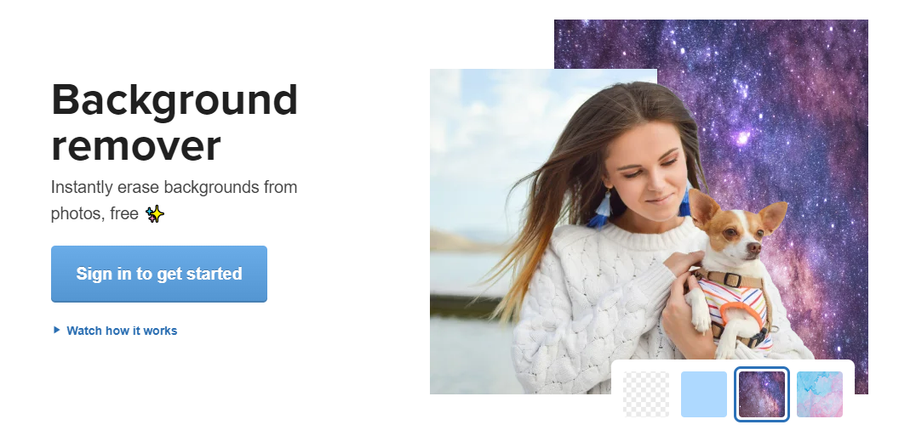
Task: Click the yellow sparkle emoji after free
Action: point(155,214)
